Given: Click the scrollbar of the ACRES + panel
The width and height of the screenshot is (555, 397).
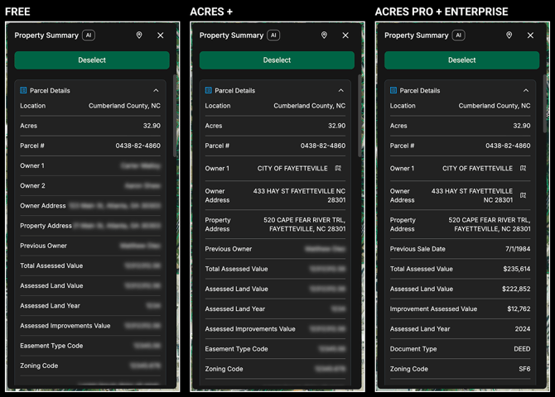Looking at the screenshot, I should 360,116.
